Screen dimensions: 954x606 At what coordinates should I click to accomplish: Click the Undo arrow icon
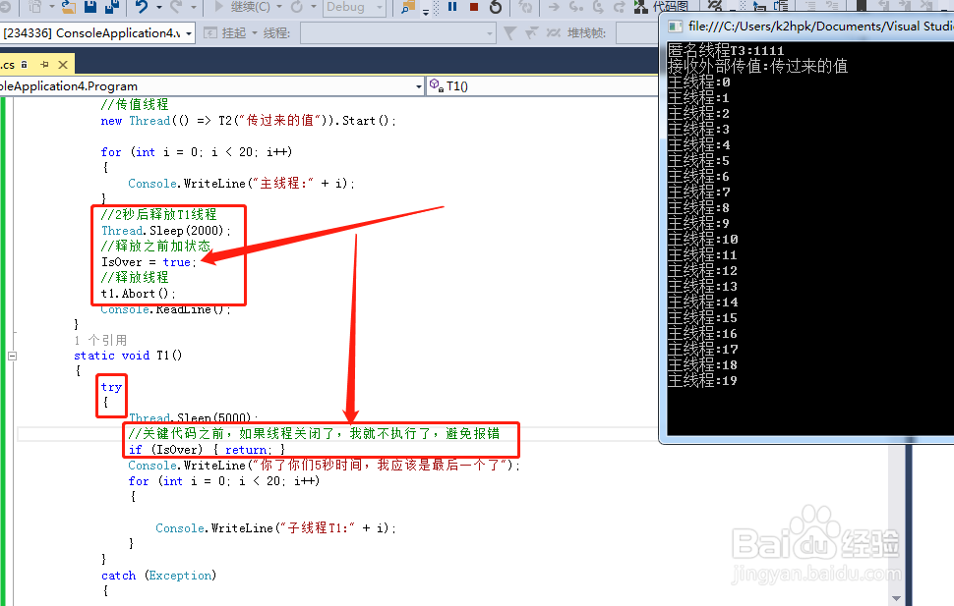coord(142,7)
